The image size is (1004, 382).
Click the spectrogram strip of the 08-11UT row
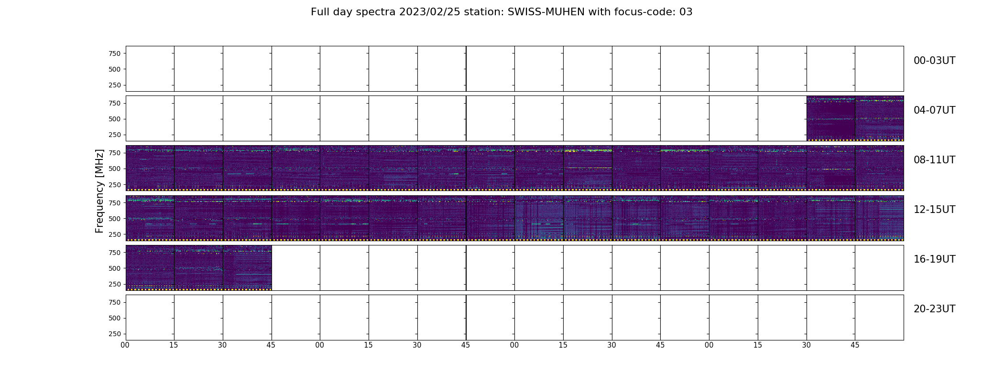[x=514, y=168]
